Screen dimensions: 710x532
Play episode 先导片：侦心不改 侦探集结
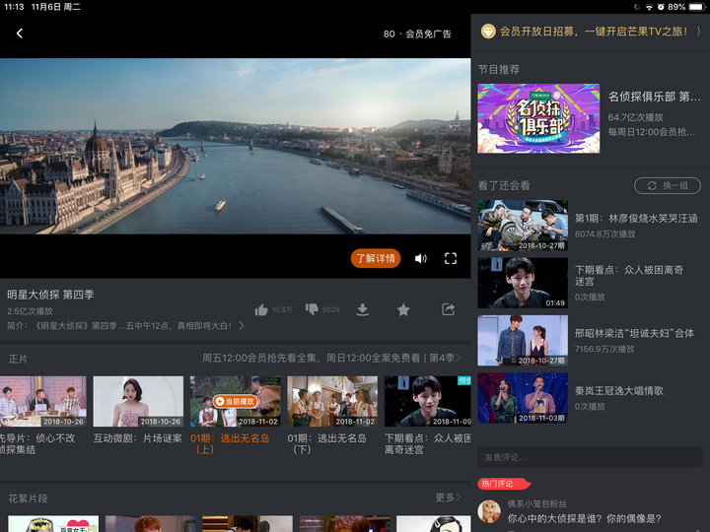click(43, 401)
